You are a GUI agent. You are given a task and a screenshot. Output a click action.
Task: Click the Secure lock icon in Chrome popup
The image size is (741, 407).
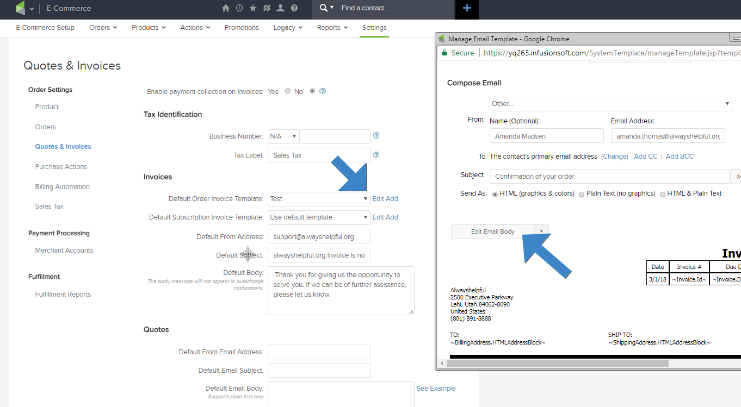click(444, 53)
